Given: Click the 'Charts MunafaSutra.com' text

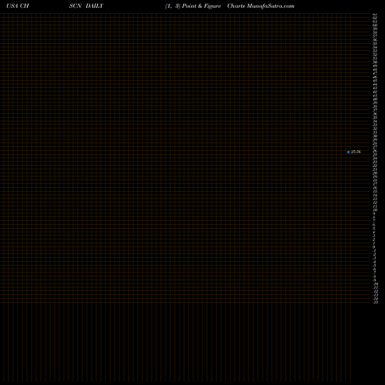Looking at the screenshot, I should pos(261,6).
